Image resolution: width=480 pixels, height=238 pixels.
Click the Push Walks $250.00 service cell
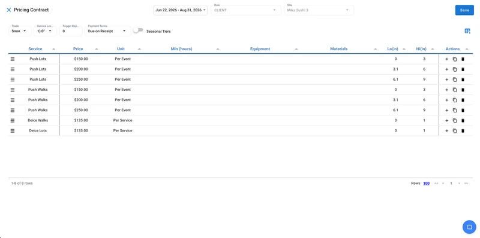pos(38,110)
